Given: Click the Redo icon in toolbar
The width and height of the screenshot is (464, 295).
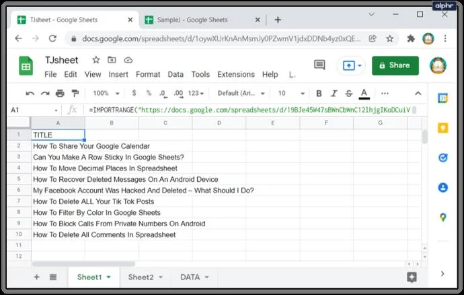Looking at the screenshot, I should pyautogui.click(x=45, y=94).
